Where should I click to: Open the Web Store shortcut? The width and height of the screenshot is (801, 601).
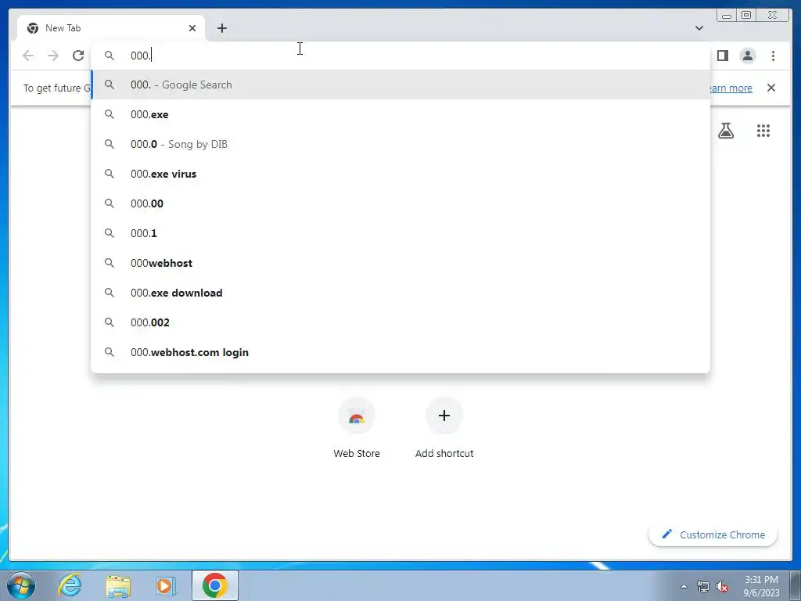pos(357,430)
